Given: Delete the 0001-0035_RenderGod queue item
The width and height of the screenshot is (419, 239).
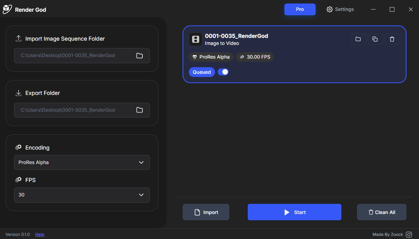Looking at the screenshot, I should click(392, 39).
